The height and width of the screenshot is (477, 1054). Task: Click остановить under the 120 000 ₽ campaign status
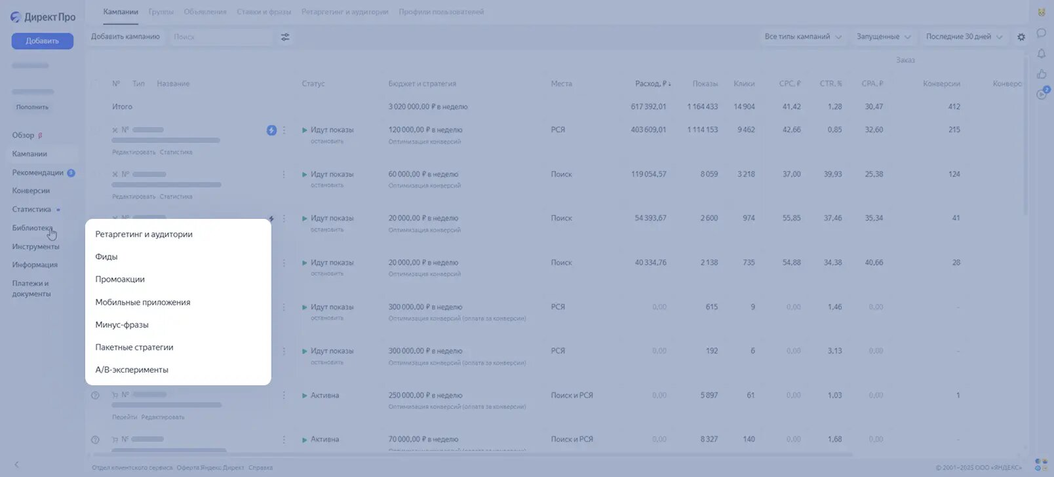click(327, 142)
